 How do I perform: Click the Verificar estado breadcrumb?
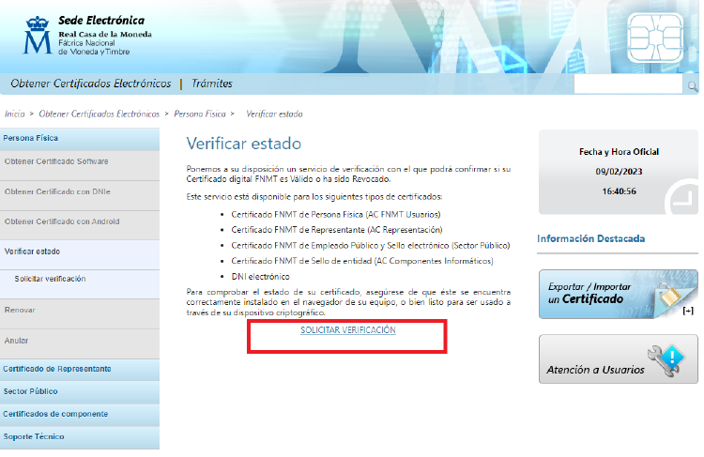[x=274, y=114]
